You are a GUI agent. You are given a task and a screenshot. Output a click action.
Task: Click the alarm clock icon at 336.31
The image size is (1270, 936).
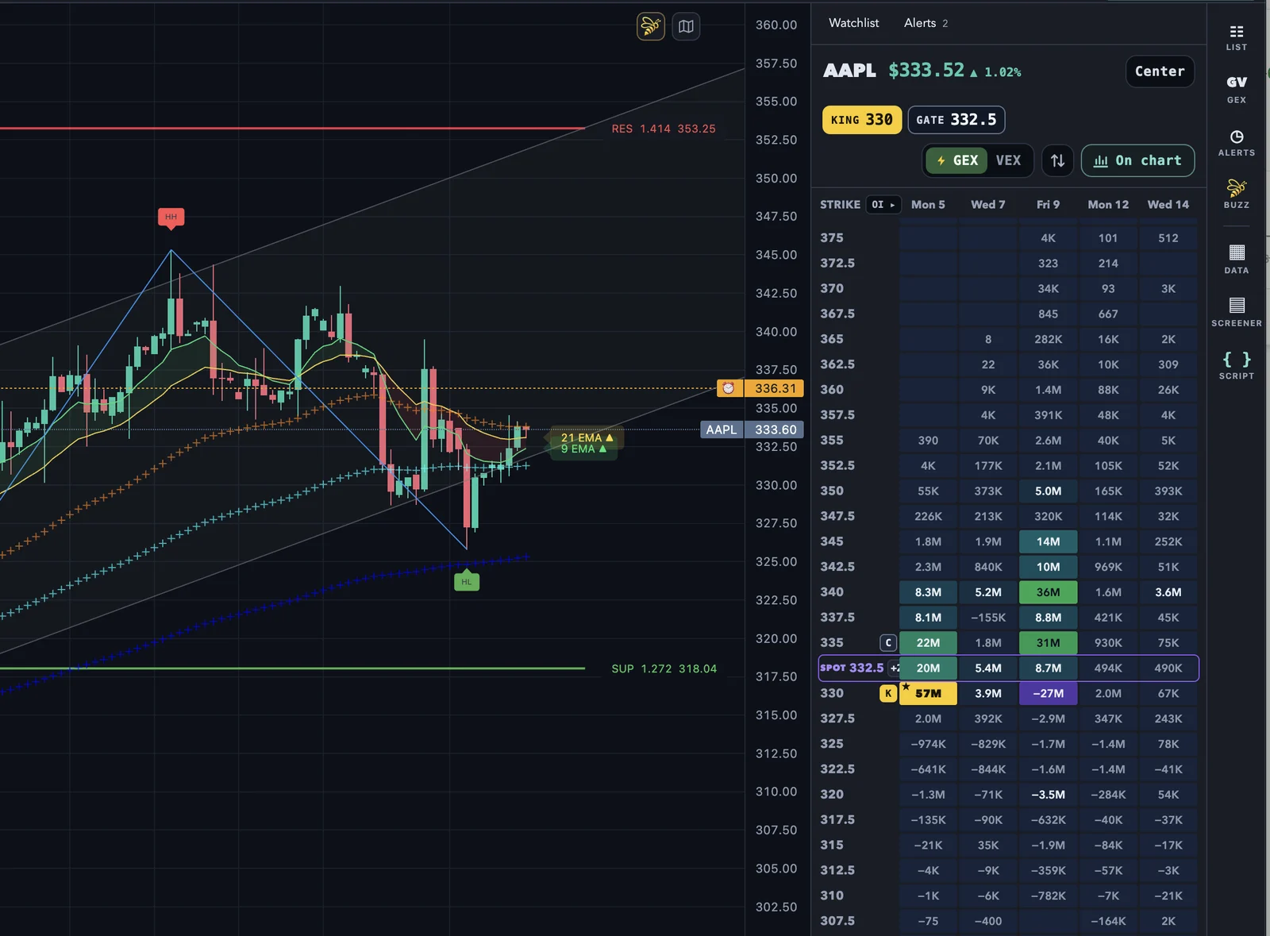coord(729,388)
